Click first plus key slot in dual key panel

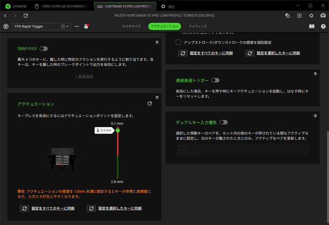point(183,150)
